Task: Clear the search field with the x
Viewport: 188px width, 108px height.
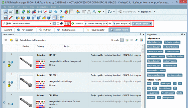Action: (51, 23)
